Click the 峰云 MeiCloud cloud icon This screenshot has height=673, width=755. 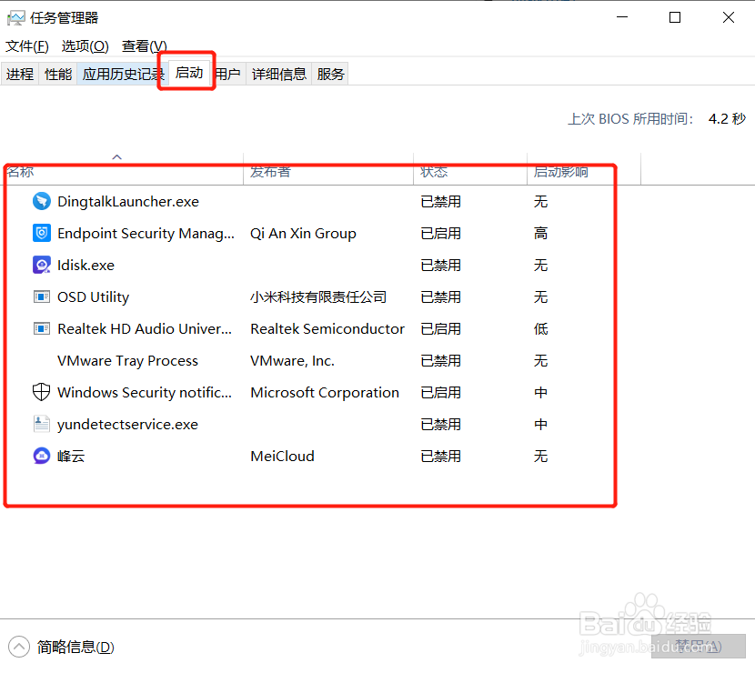[41, 456]
